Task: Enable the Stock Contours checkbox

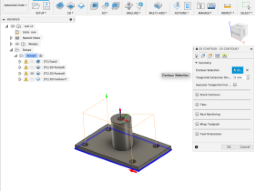Action: point(197,95)
